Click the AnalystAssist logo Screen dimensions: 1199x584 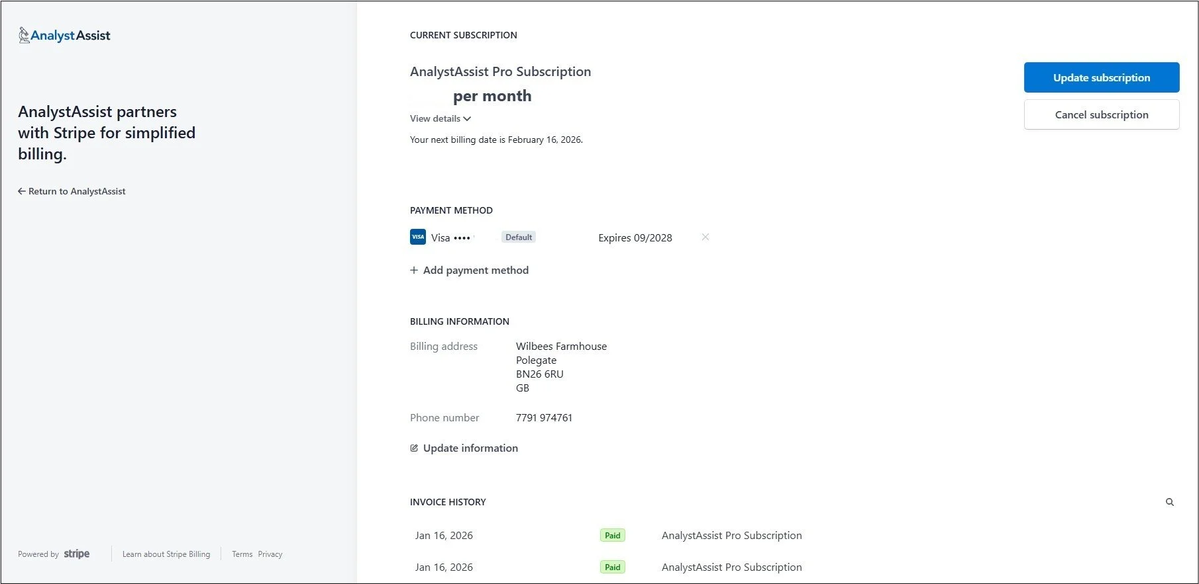[64, 35]
